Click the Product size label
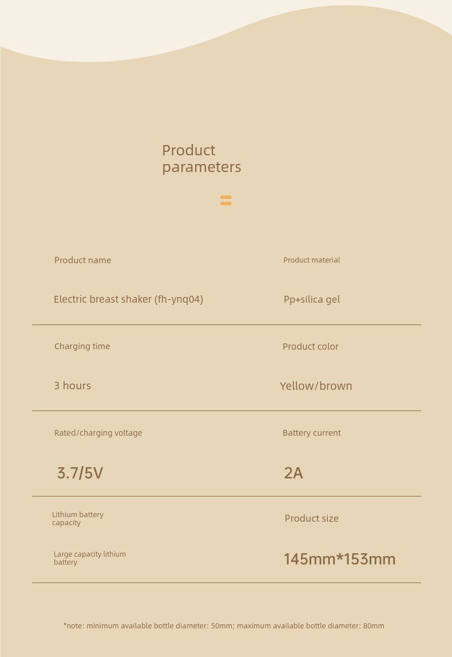The width and height of the screenshot is (452, 657). 311,518
